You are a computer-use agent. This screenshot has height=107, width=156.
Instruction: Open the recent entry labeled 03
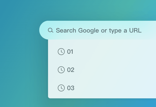(71, 88)
